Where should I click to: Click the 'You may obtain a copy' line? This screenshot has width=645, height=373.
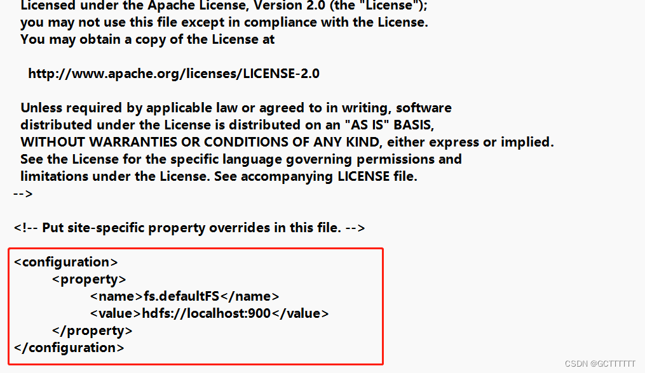[147, 39]
